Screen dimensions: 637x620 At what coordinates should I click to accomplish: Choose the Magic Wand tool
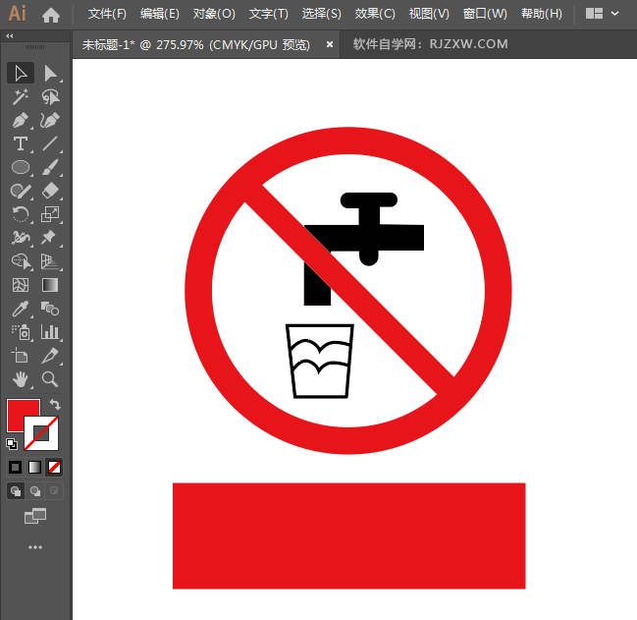[x=20, y=96]
